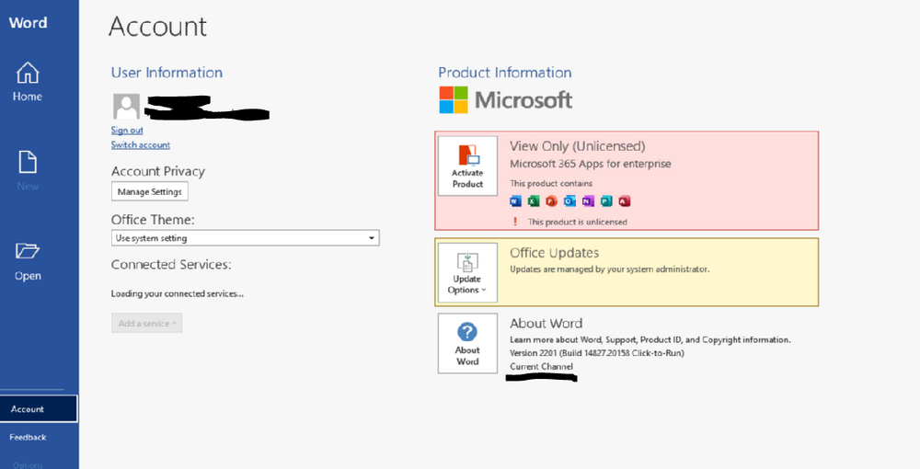The image size is (920, 469).
Task: Click the Word app icon in product list
Action: [515, 201]
